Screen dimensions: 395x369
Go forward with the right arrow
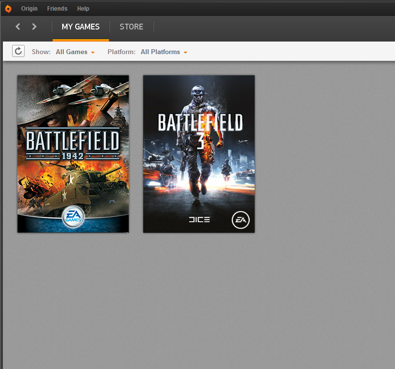(34, 27)
